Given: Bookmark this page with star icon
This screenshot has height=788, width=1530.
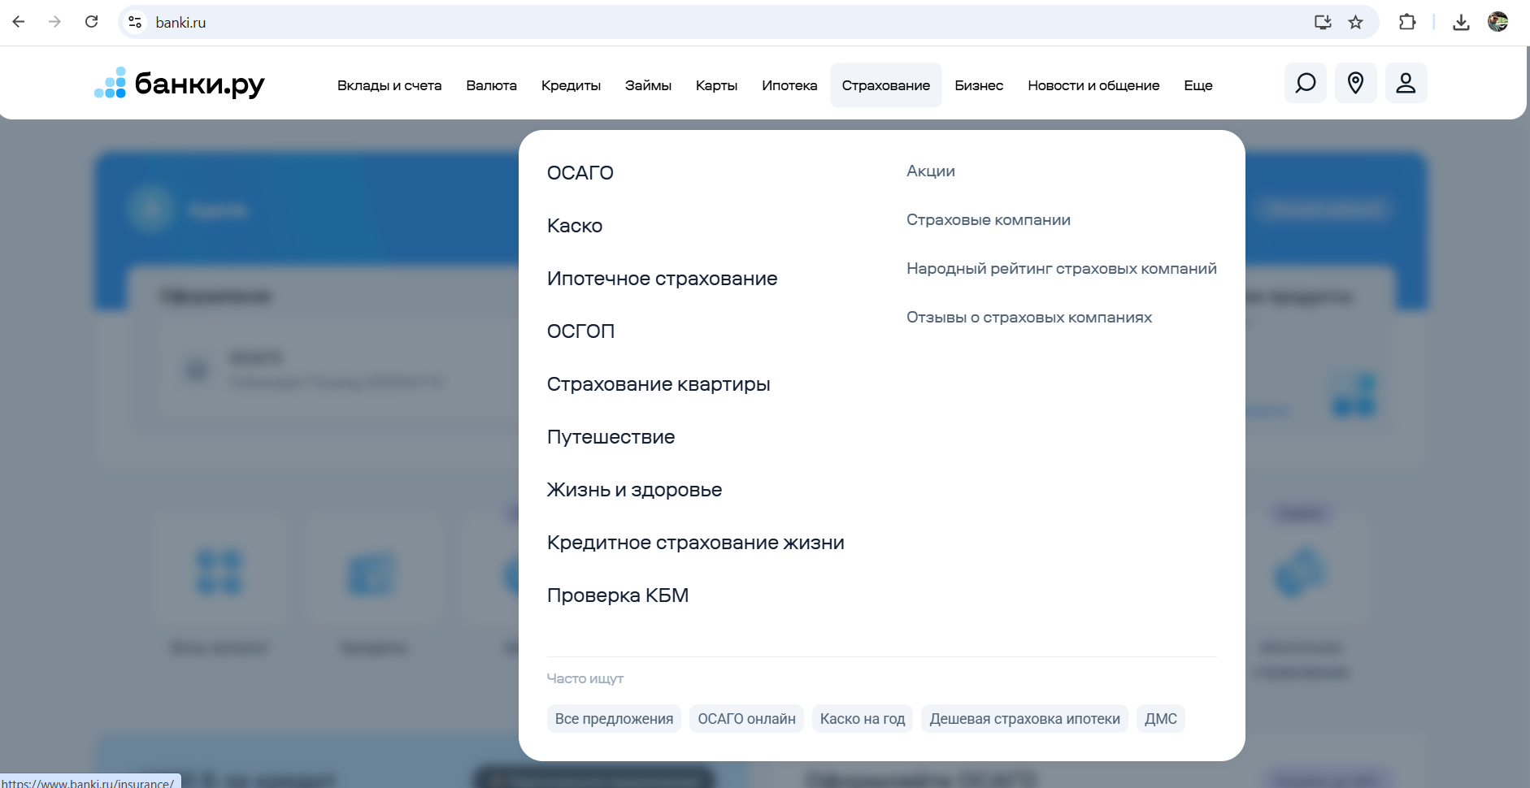Looking at the screenshot, I should pyautogui.click(x=1355, y=22).
